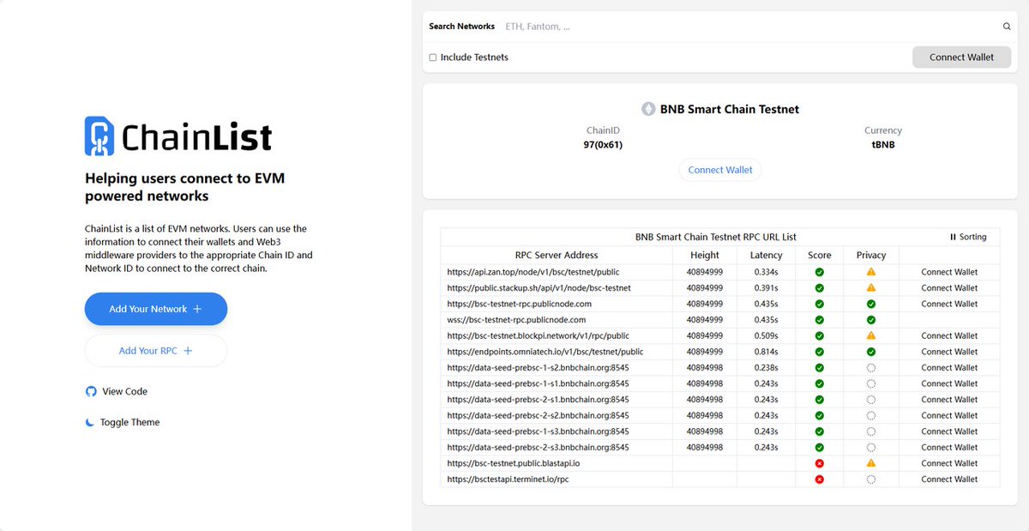
Task: Click green privacy icon for wss publicnode row
Action: [x=871, y=320]
